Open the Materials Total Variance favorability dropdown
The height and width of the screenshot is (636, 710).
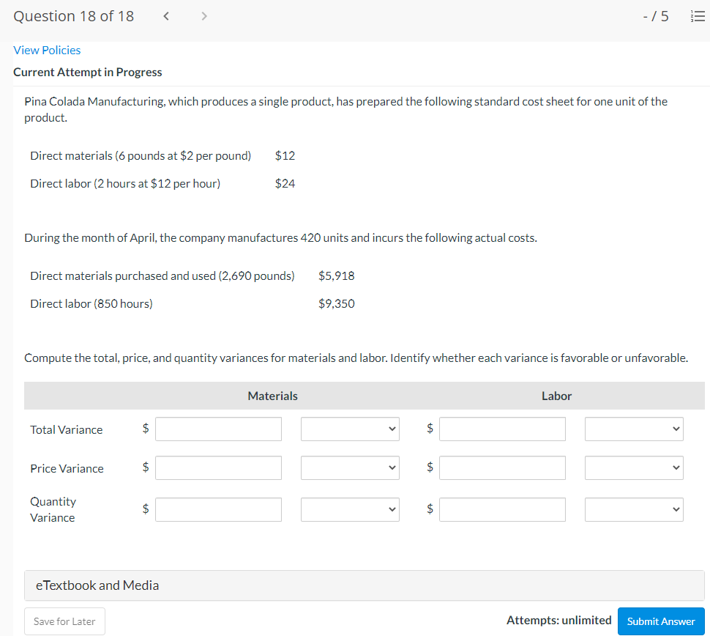point(350,429)
